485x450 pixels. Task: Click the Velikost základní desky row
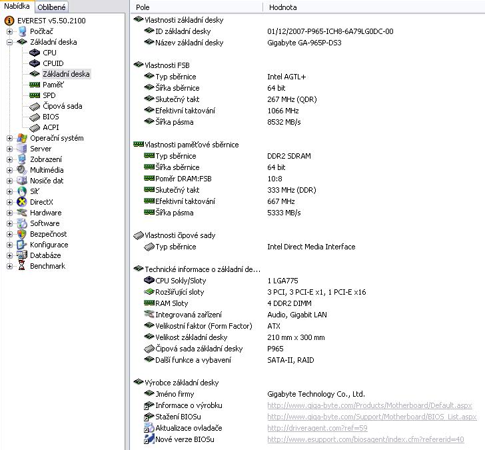click(308, 337)
